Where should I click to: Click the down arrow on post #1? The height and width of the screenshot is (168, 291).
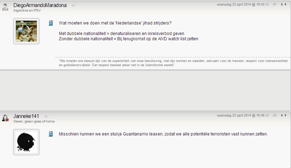285,5
